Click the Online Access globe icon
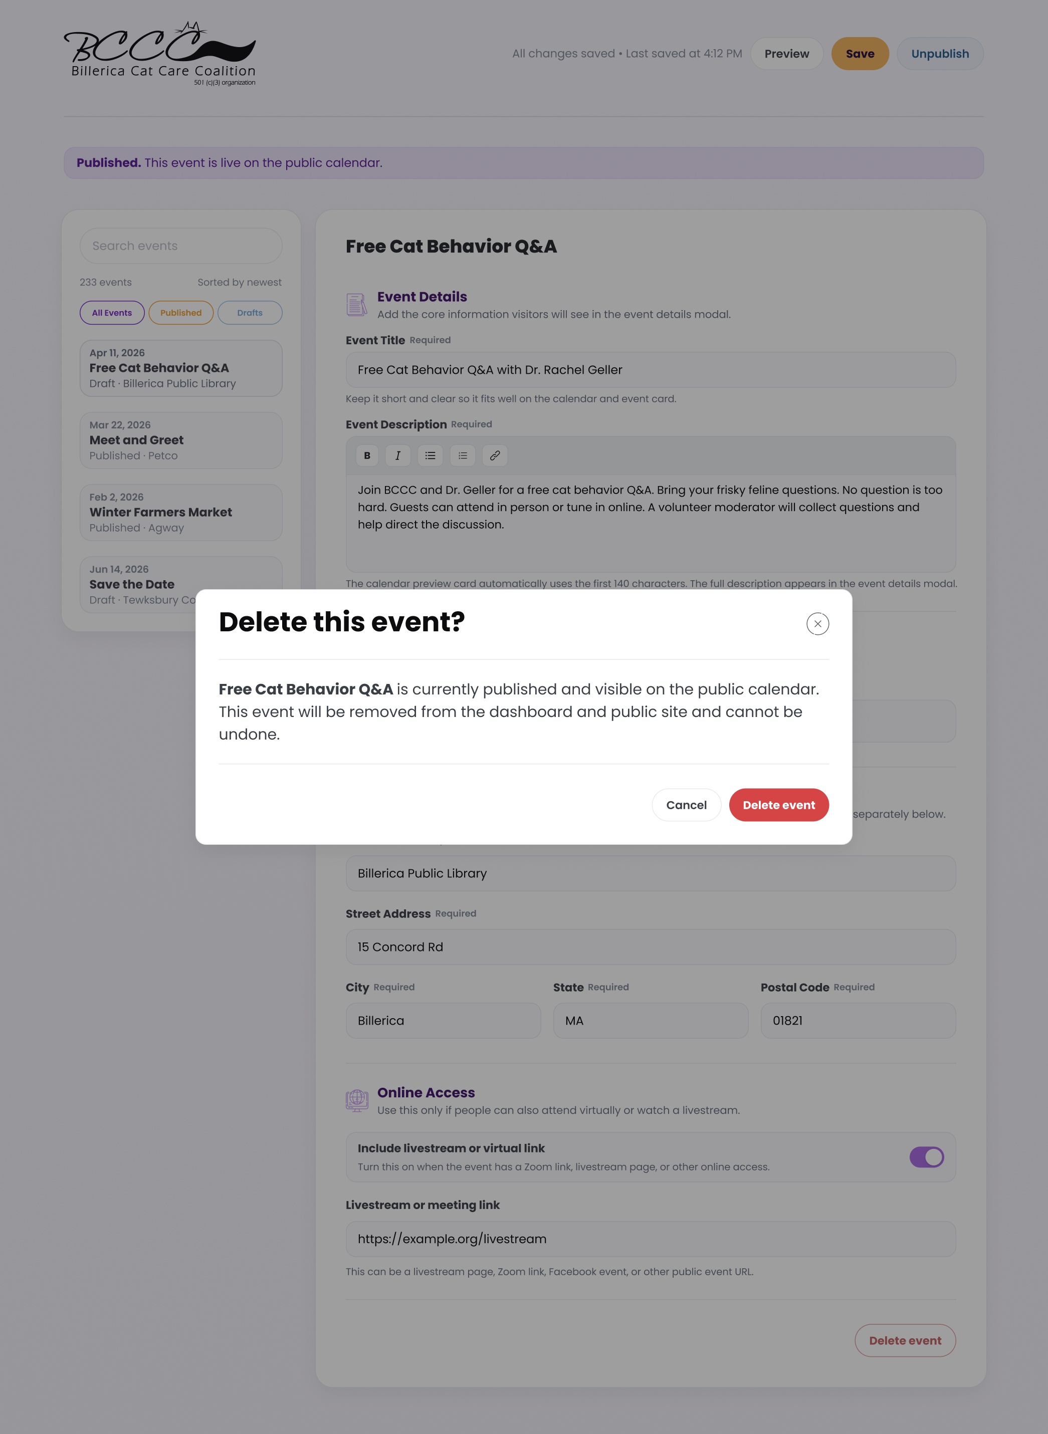Viewport: 1048px width, 1434px height. click(356, 1100)
